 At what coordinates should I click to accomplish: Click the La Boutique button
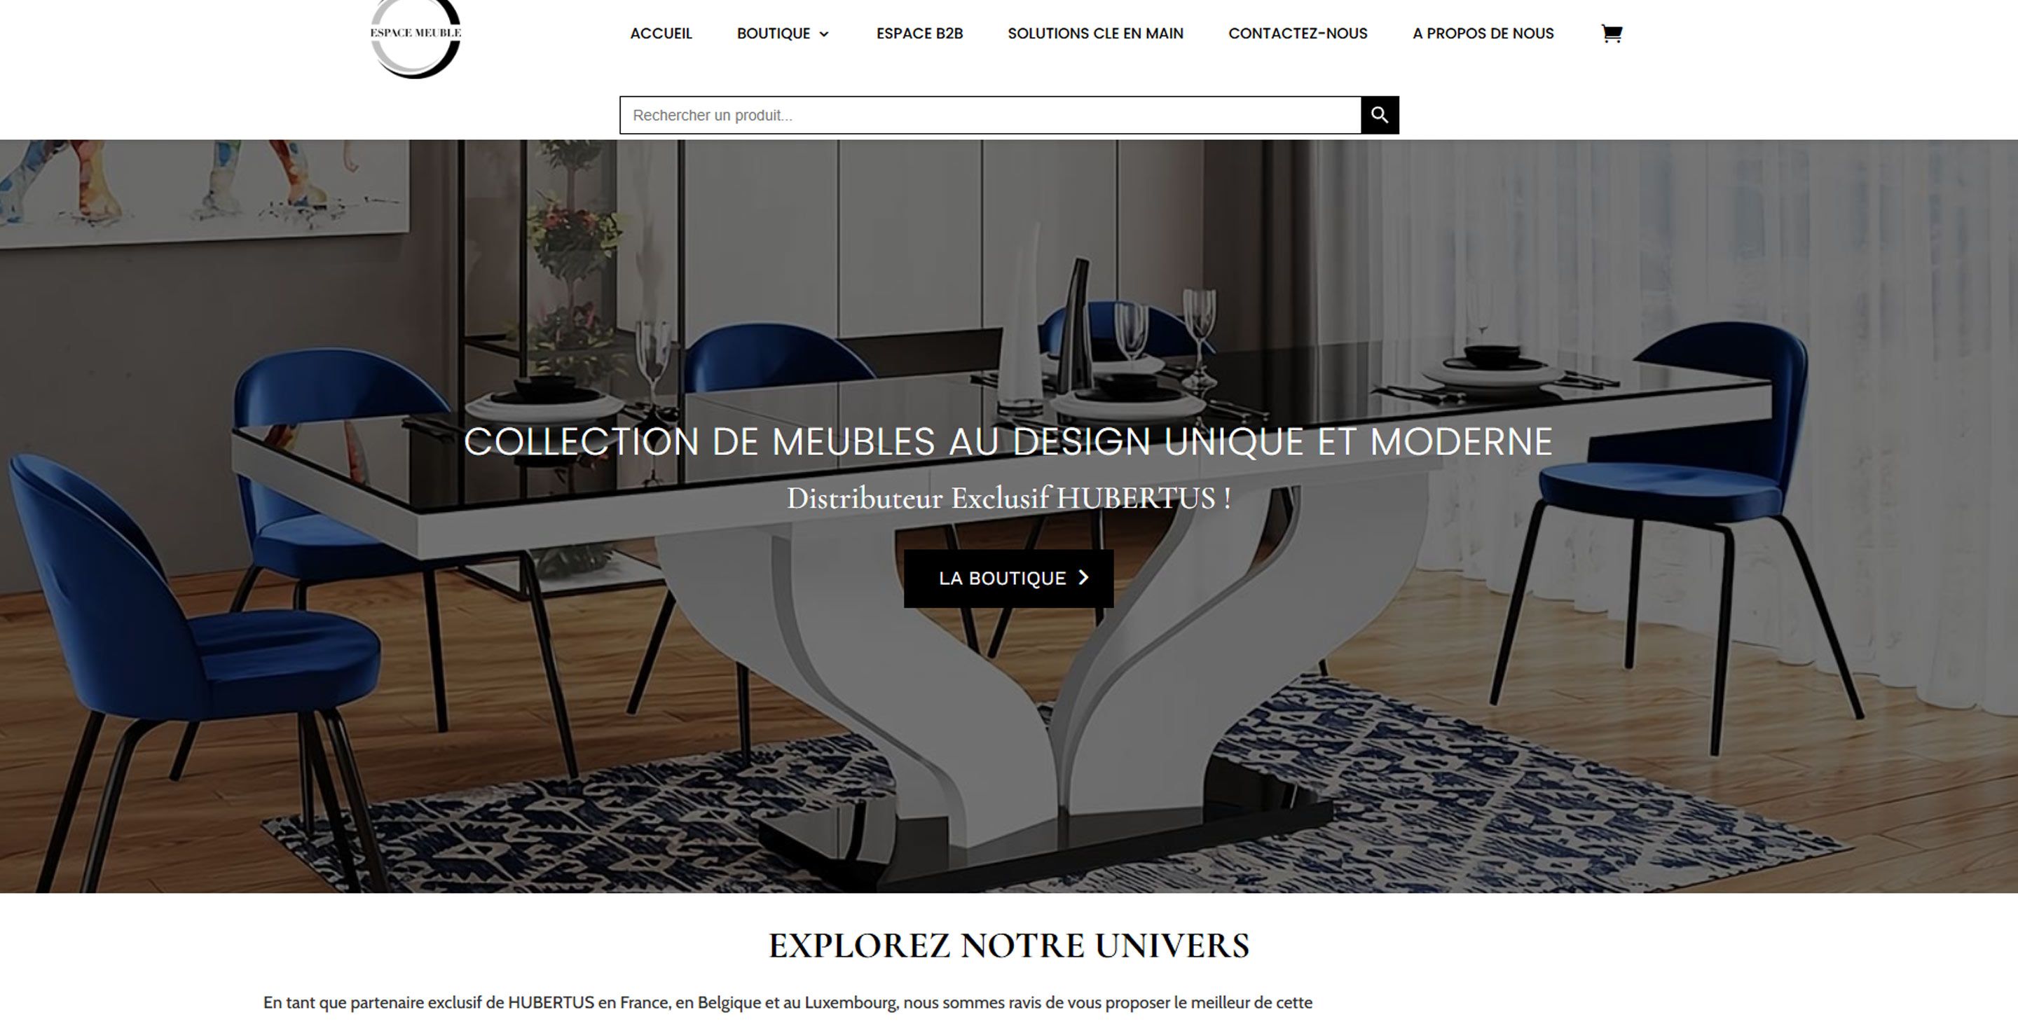(x=1008, y=579)
